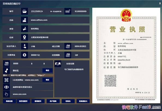This screenshot has width=162, height=111.
Task: Click the folder icon beside 编号
Action: coord(25,11)
